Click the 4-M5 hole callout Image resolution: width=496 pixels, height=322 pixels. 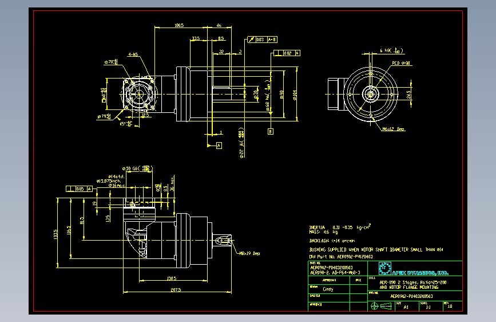point(133,54)
